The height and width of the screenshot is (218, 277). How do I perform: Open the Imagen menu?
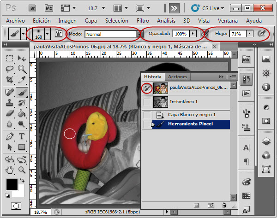pos(67,21)
